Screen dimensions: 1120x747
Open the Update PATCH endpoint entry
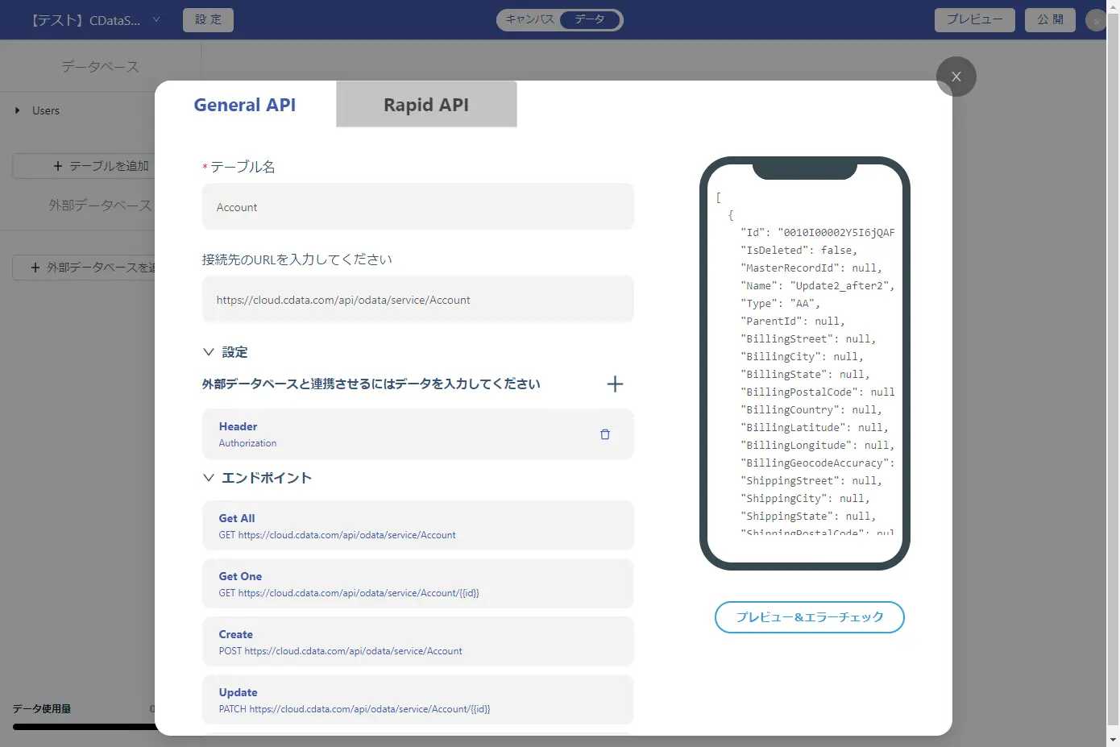(418, 700)
